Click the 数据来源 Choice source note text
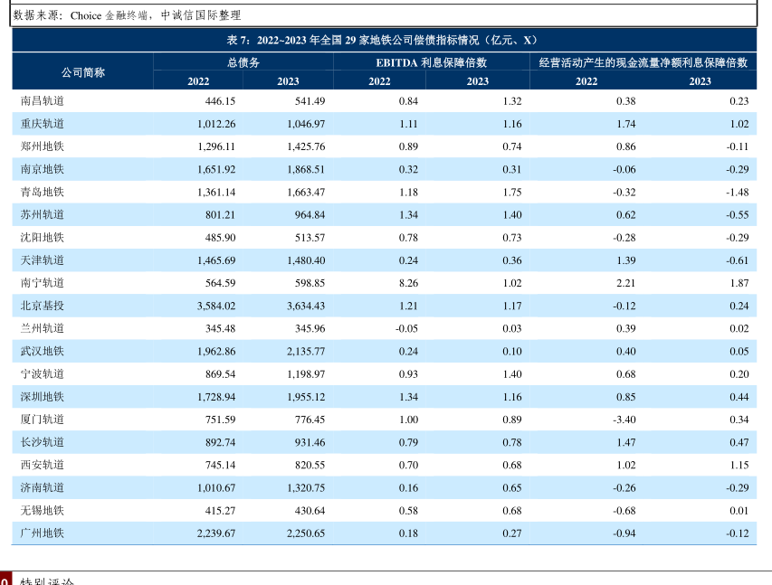Image resolution: width=772 pixels, height=585 pixels. (x=127, y=15)
